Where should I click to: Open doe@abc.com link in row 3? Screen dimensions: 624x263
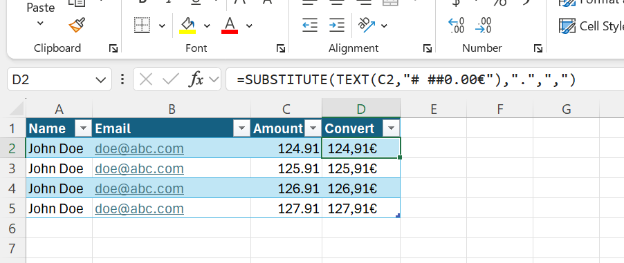coord(139,168)
